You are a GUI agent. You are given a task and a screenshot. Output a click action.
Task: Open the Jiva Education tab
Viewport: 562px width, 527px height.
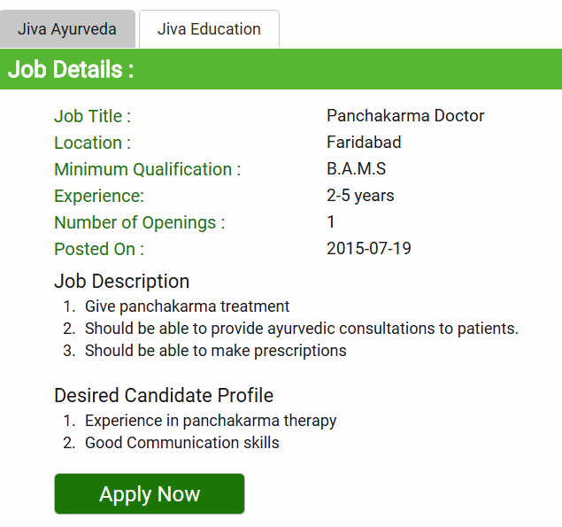click(x=209, y=29)
